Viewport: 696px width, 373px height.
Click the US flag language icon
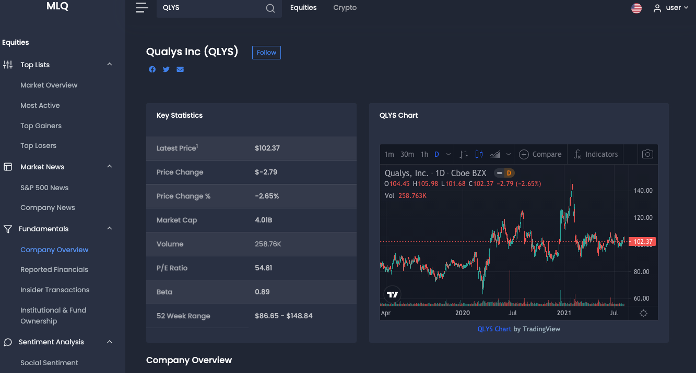(636, 8)
